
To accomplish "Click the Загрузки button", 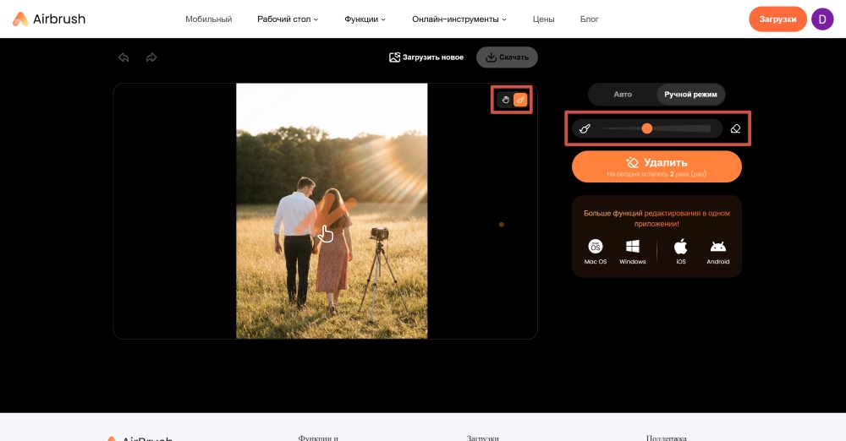I will pyautogui.click(x=777, y=19).
